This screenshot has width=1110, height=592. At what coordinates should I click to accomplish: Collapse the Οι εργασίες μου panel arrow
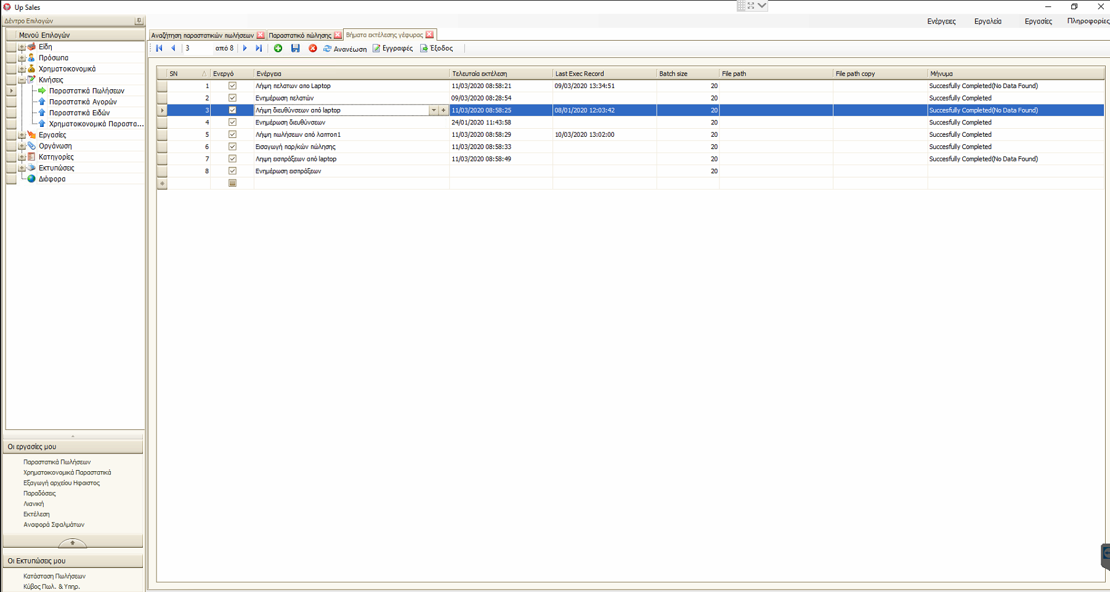pos(72,543)
